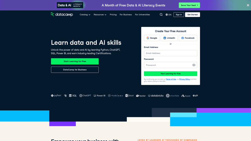The width and height of the screenshot is (251, 141).
Task: Click the Python technology logo
Action: [56, 96]
